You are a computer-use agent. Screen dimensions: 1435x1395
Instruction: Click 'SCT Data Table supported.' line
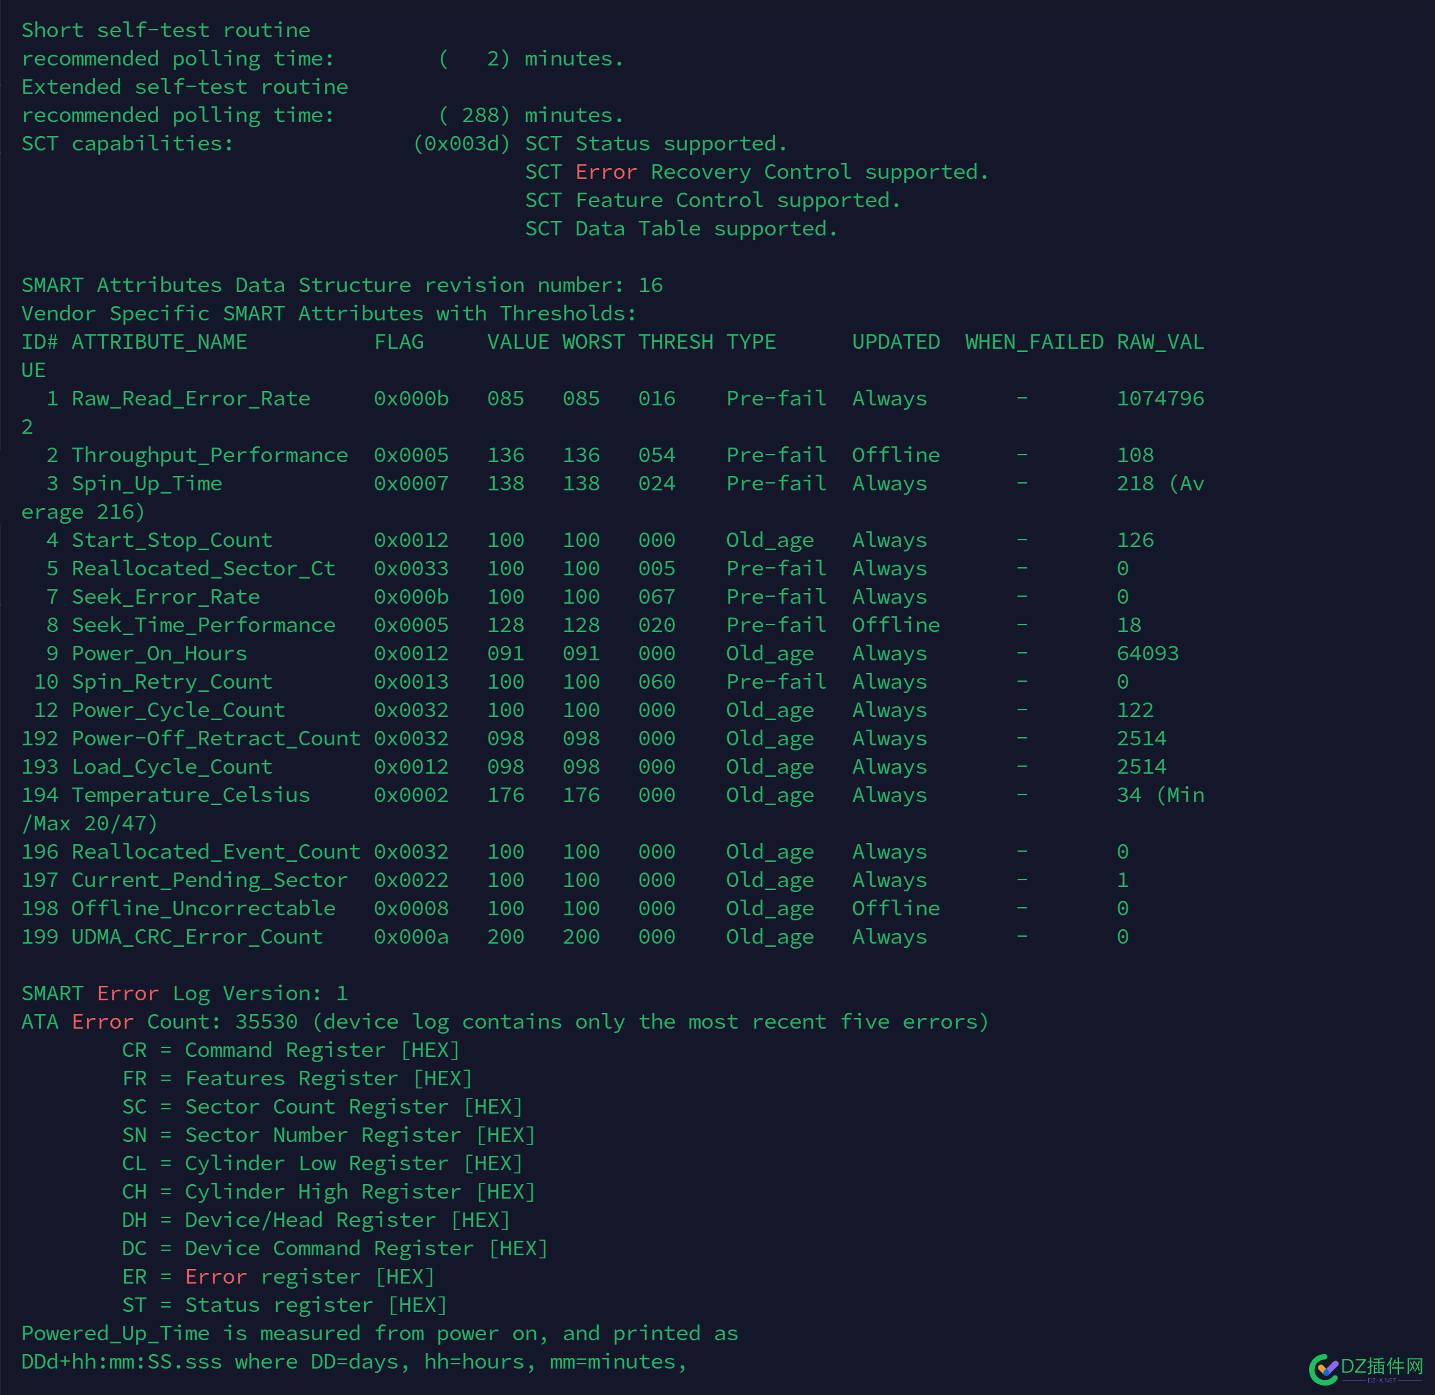pyautogui.click(x=681, y=229)
